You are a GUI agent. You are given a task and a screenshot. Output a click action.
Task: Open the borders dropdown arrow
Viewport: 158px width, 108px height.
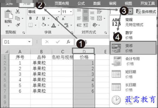pyautogui.click(x=36, y=25)
